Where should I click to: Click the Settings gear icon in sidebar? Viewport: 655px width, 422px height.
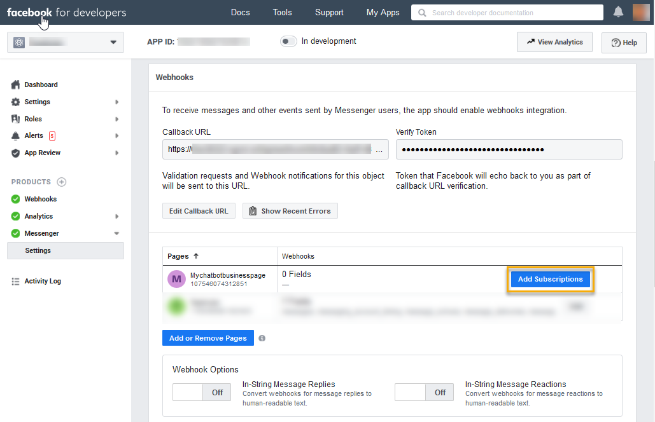pos(15,102)
